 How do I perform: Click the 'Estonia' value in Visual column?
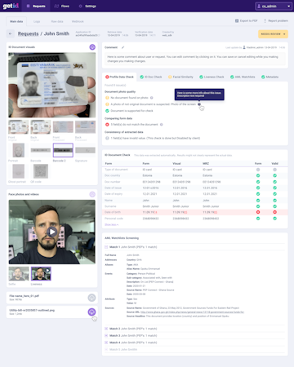point(177,175)
